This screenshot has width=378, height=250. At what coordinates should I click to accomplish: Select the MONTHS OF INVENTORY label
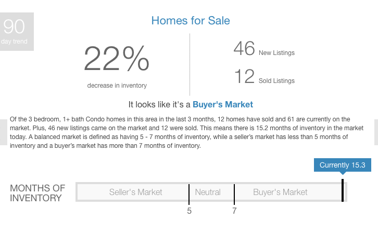pos(37,193)
